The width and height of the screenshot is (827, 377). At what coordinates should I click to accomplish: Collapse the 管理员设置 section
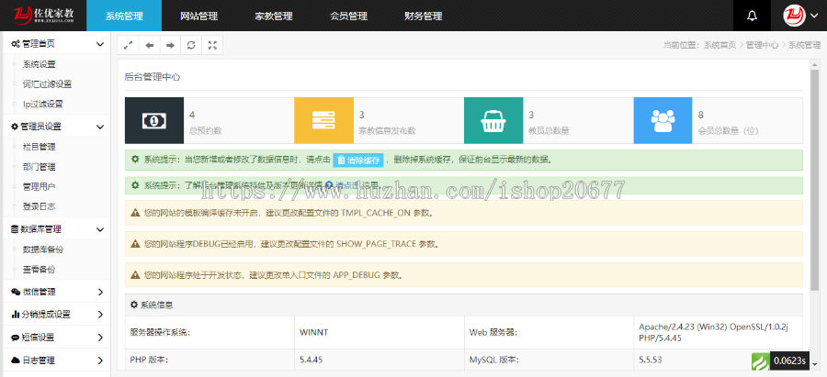[x=55, y=127]
